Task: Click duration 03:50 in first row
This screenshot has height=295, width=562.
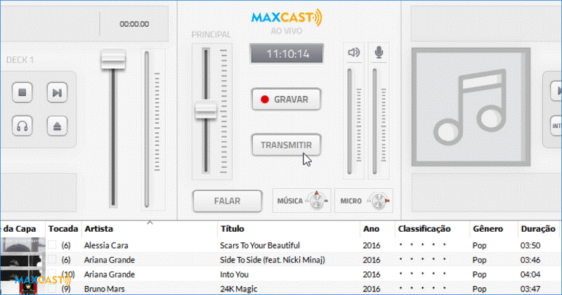Action: (x=530, y=245)
